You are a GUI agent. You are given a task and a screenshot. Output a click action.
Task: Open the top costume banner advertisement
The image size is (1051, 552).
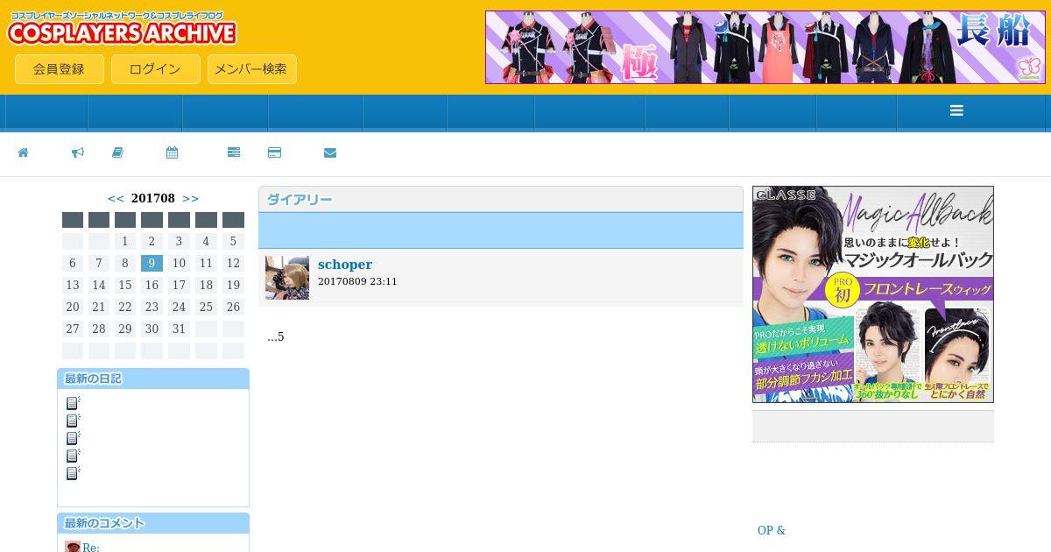pos(765,47)
